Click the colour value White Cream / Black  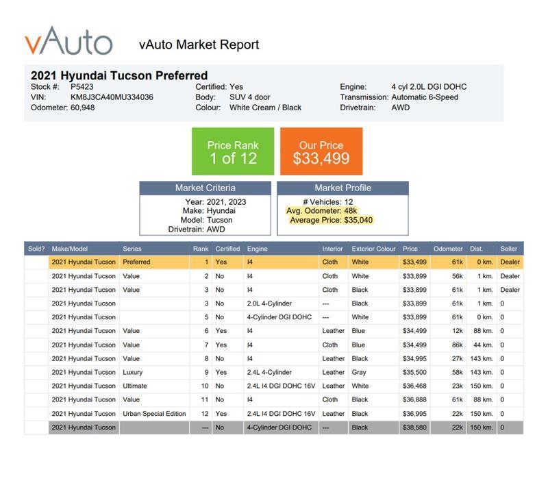265,108
